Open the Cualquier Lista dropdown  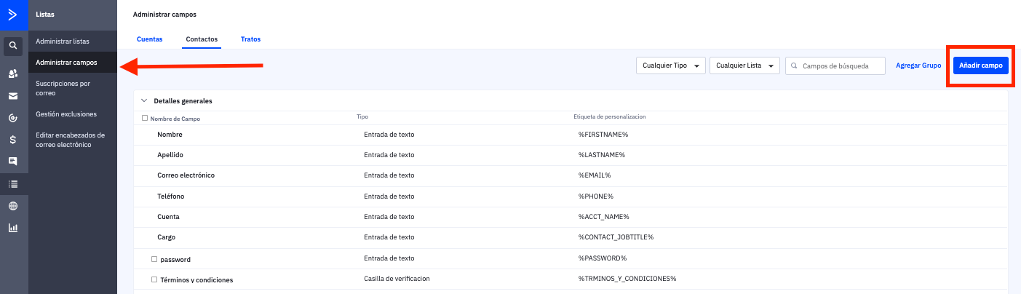(744, 65)
